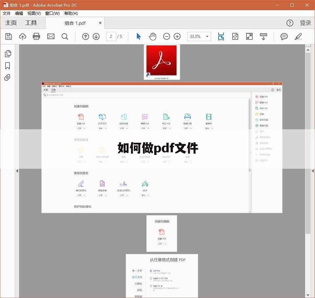Click the Save file icon
Image resolution: width=315 pixels, height=298 pixels.
[x=9, y=37]
